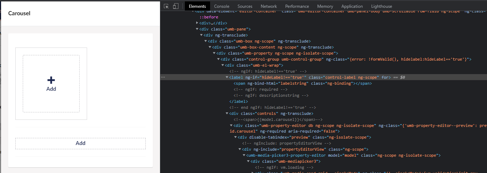Select the 'ngIf: vm.loading' comment
Viewport: 487px width, 173px height.
coord(284,167)
